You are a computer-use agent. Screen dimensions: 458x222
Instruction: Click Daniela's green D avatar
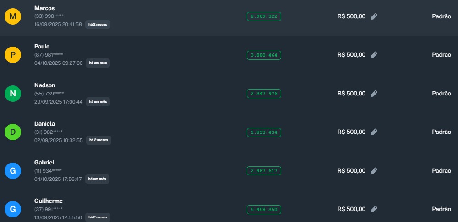tap(13, 132)
